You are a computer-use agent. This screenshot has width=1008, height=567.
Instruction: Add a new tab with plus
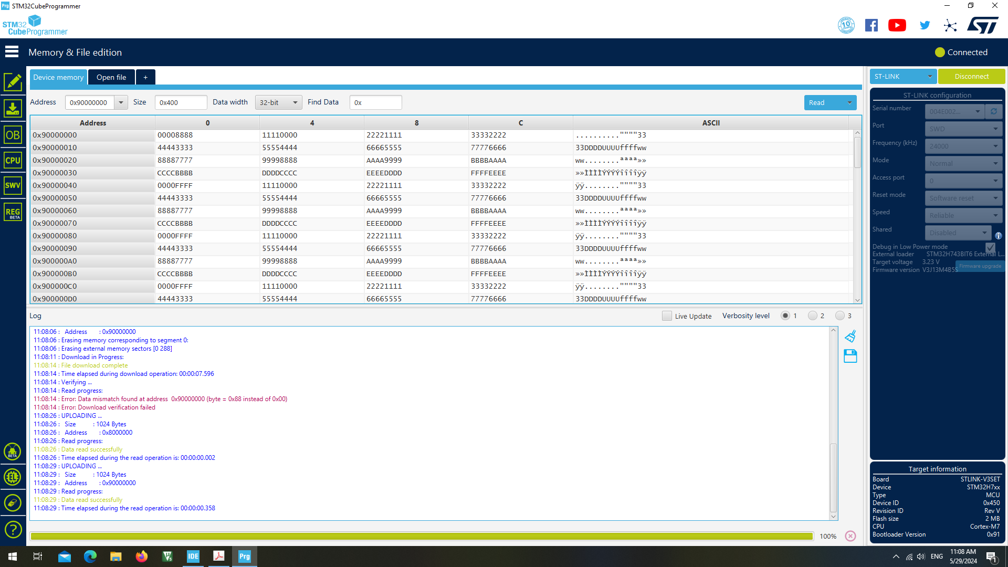click(145, 77)
